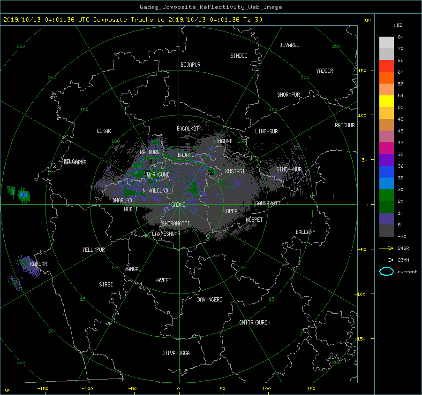Click the white 23MN arrow legend icon

pos(386,260)
